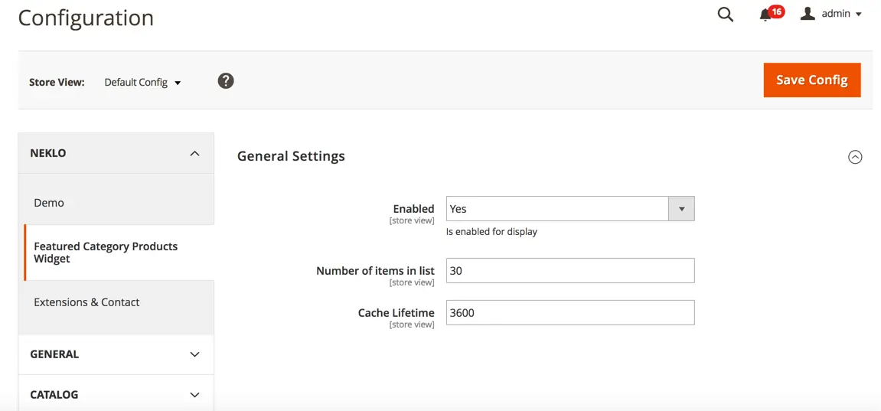Click the General Settings section heading
Viewport: 881px width, 411px height.
pyautogui.click(x=291, y=156)
